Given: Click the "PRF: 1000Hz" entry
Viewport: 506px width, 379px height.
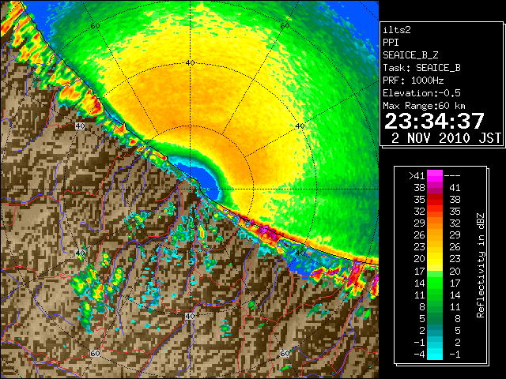Looking at the screenshot, I should coord(413,81).
